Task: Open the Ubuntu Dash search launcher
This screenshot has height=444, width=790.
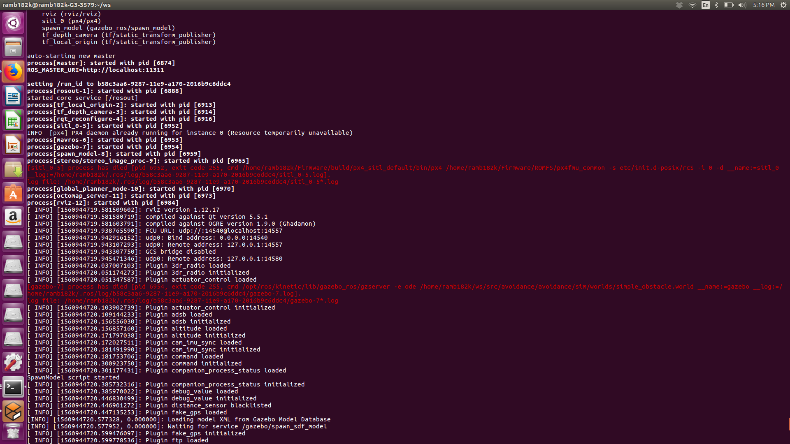Action: point(13,23)
